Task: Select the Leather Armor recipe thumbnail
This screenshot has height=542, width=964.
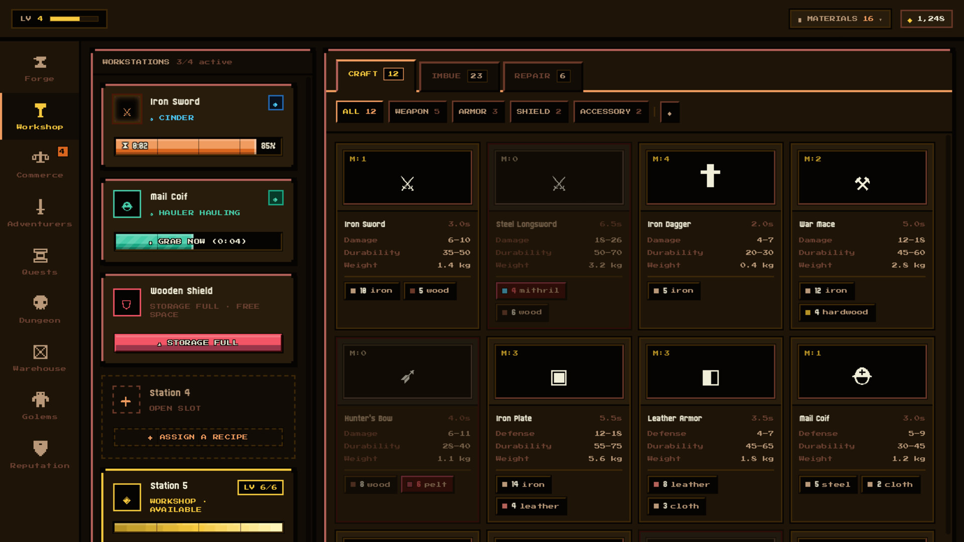Action: click(711, 371)
